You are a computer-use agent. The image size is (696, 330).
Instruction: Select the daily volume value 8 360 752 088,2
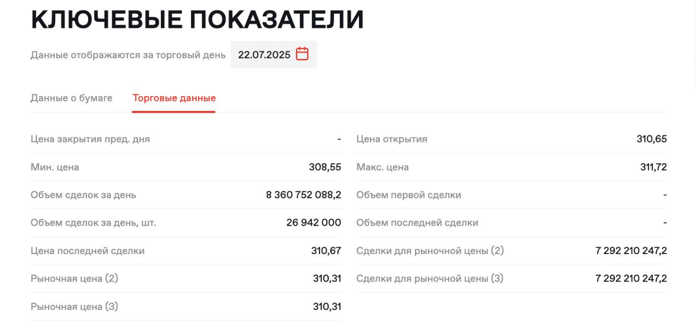(304, 195)
